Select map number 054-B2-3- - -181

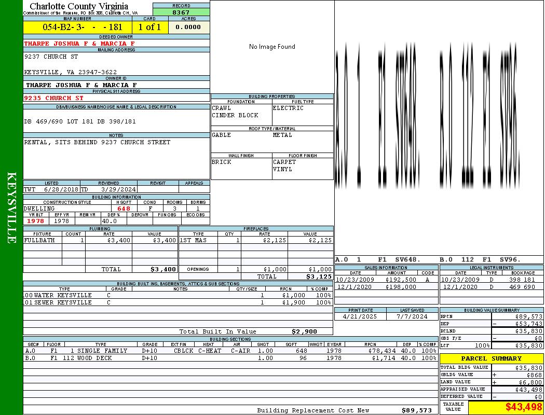click(83, 27)
